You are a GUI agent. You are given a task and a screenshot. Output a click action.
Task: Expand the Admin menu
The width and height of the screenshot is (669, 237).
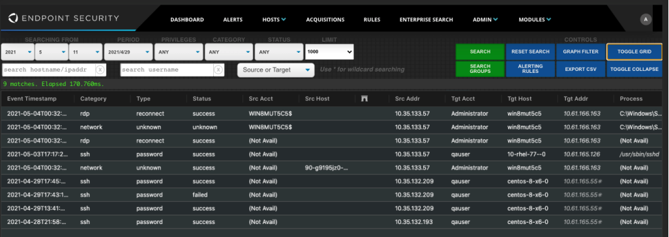[486, 20]
